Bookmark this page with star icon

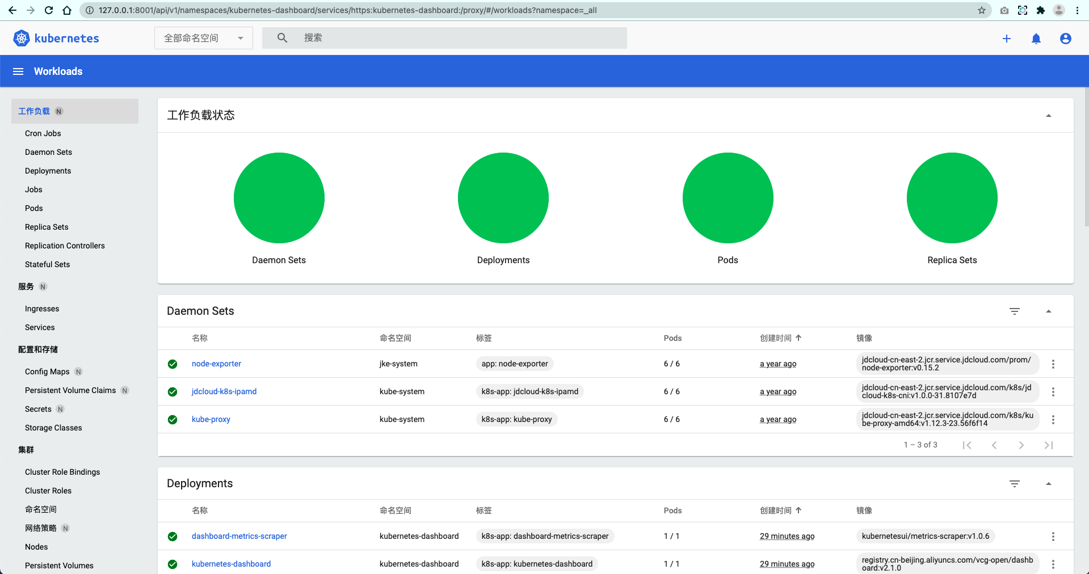click(x=982, y=10)
